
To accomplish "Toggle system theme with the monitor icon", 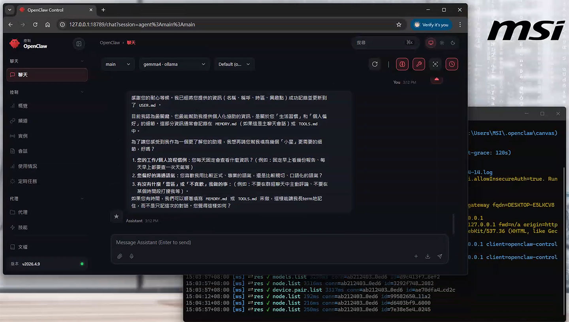I will click(430, 43).
